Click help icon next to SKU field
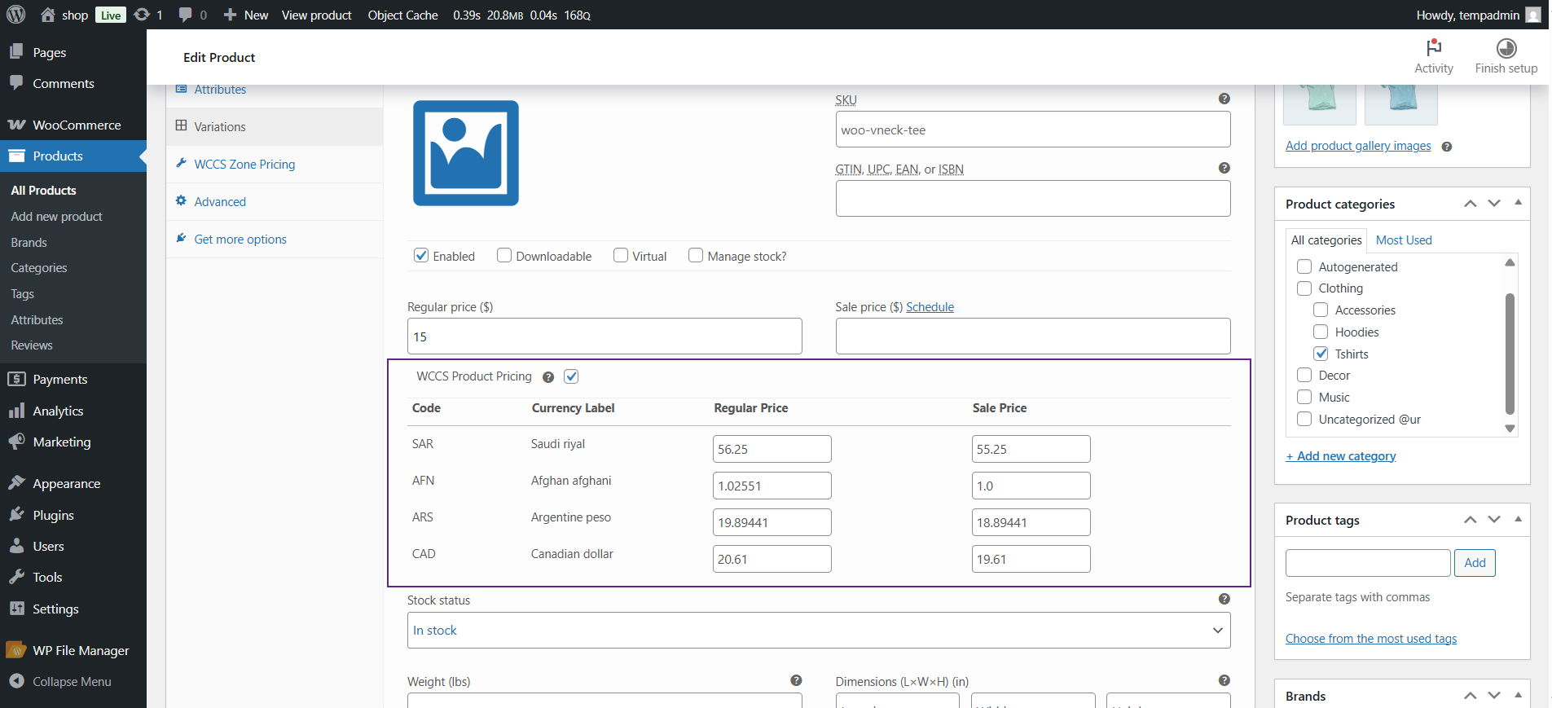The height and width of the screenshot is (708, 1552). [1224, 99]
